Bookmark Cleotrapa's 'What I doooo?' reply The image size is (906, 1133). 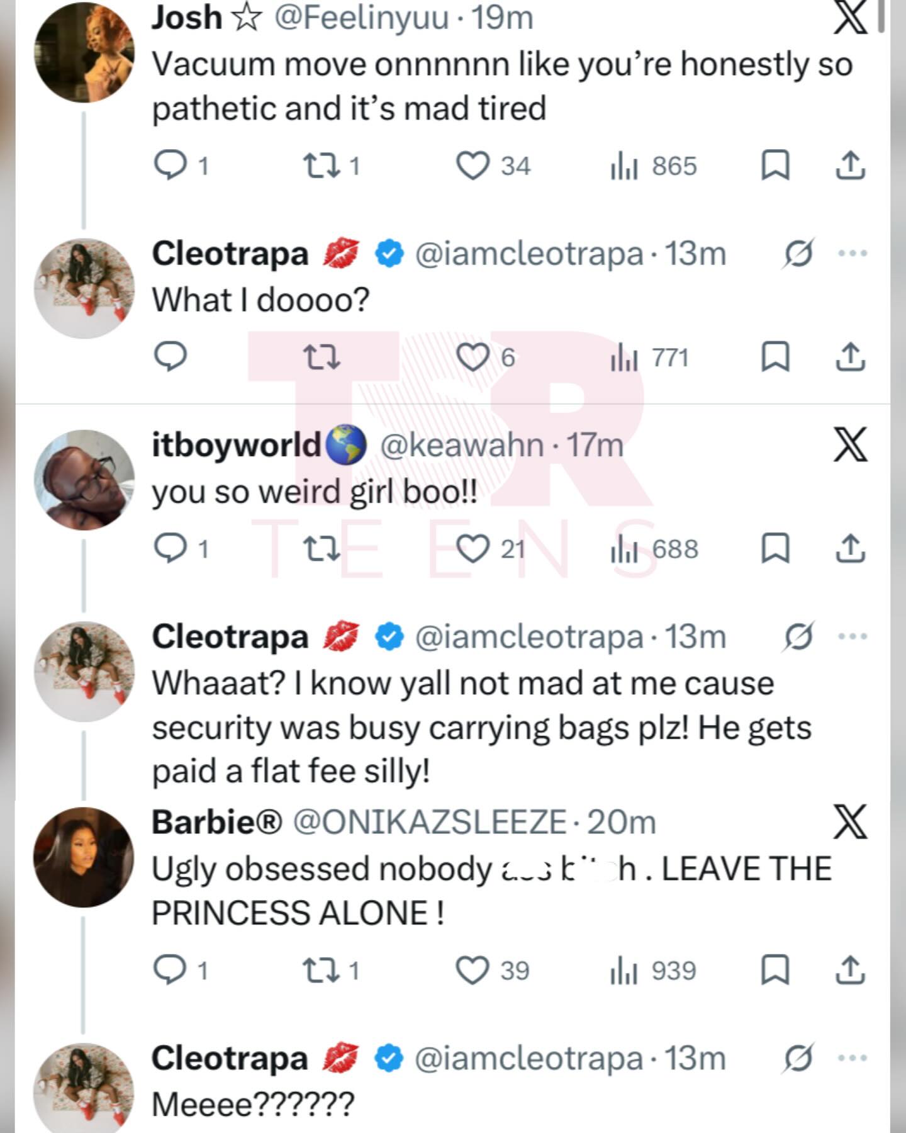(x=775, y=358)
